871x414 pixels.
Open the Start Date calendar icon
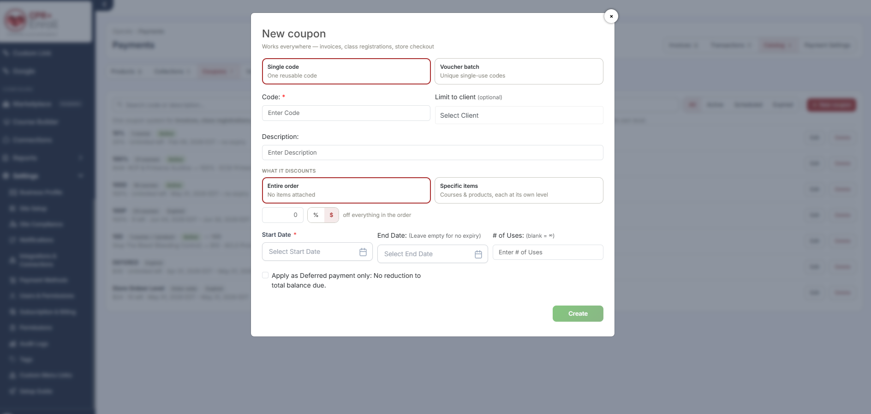pos(363,252)
